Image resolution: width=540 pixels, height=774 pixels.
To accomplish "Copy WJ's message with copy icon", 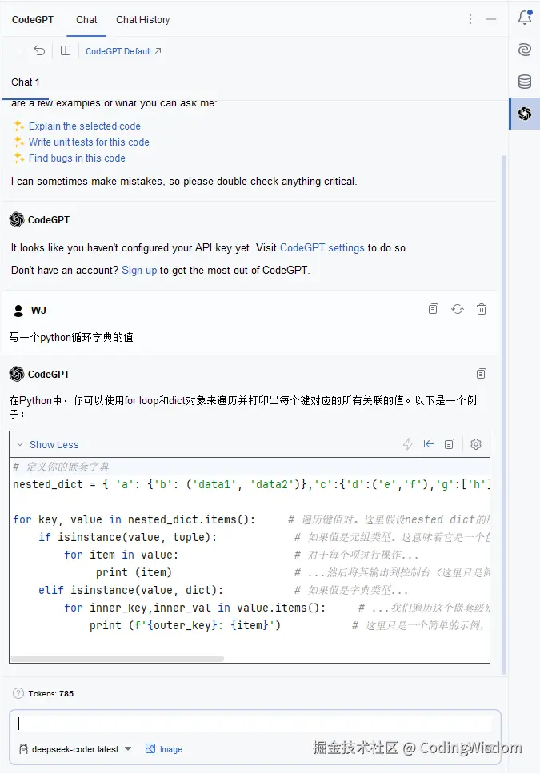I will [x=434, y=309].
